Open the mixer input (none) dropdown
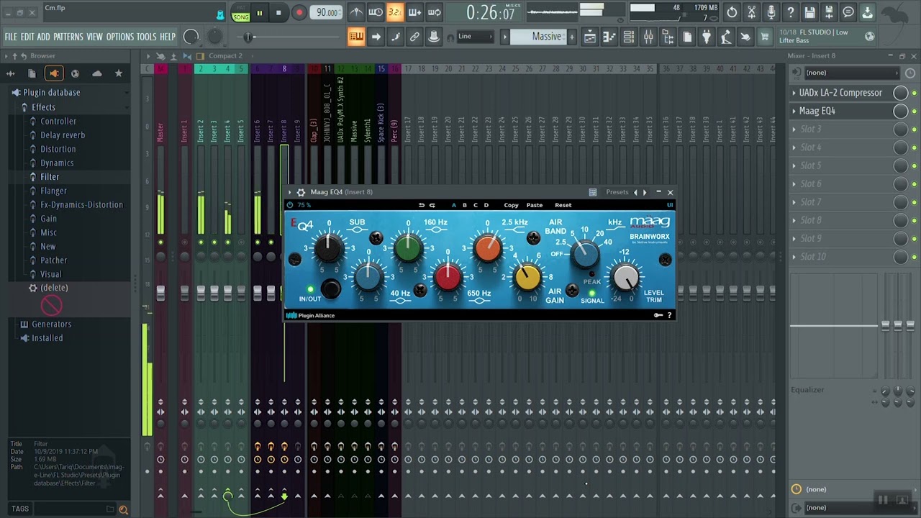 tap(852, 73)
